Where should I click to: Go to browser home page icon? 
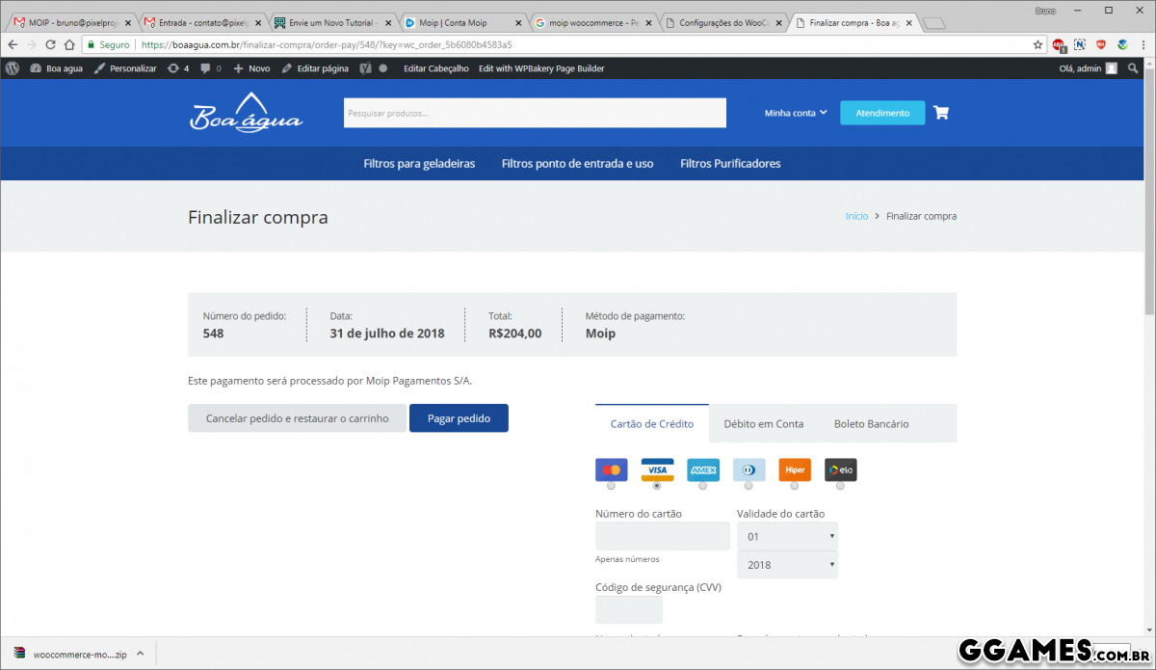point(69,44)
